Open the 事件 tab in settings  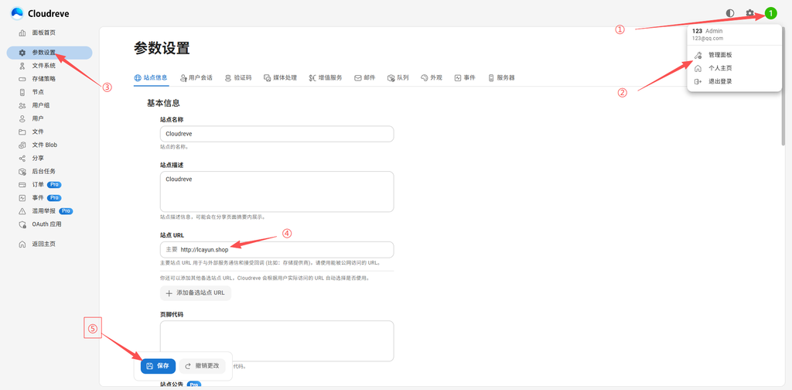[465, 78]
